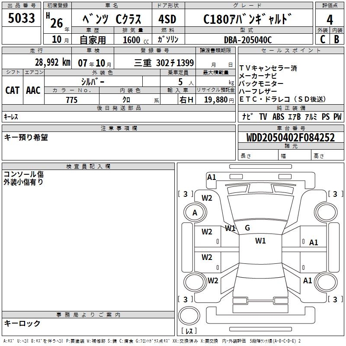Image resolution: width=346 pixels, height=346 pixels.
Task: Click the interior color クロ
Action: [126, 100]
